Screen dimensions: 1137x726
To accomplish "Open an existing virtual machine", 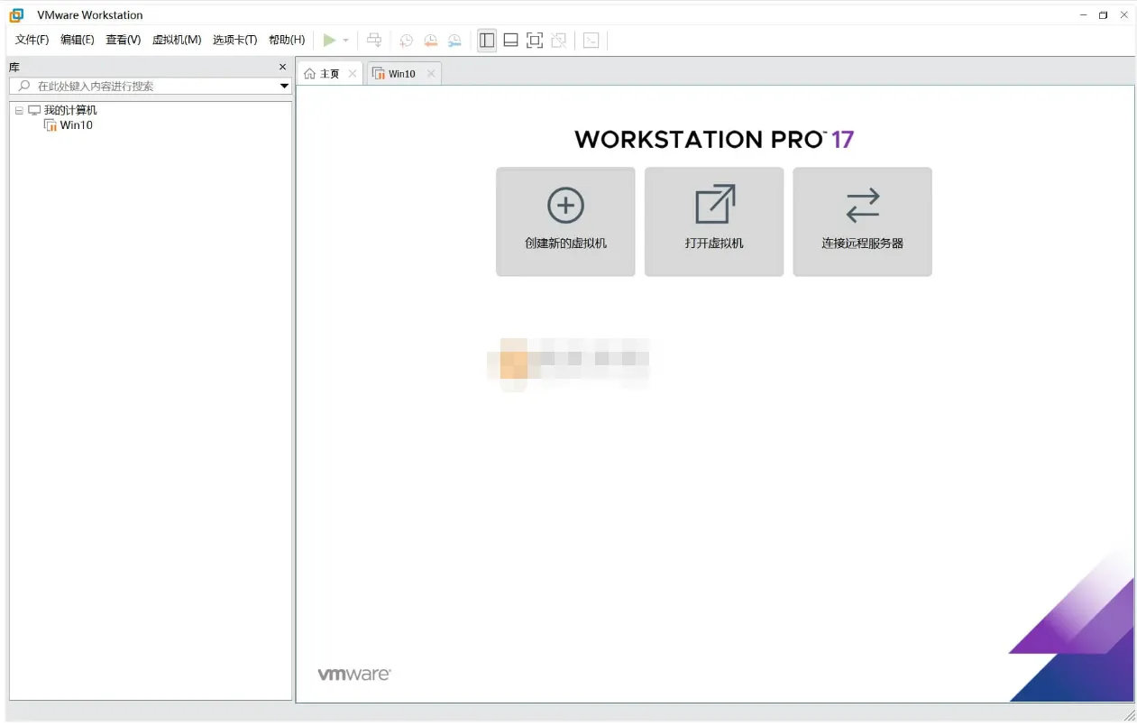I will pyautogui.click(x=713, y=221).
